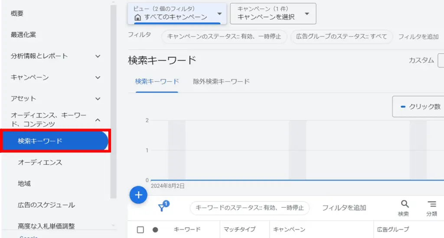Open the キャンペーンを選択 dropdown
Screen dimensions: 444x238
[273, 14]
